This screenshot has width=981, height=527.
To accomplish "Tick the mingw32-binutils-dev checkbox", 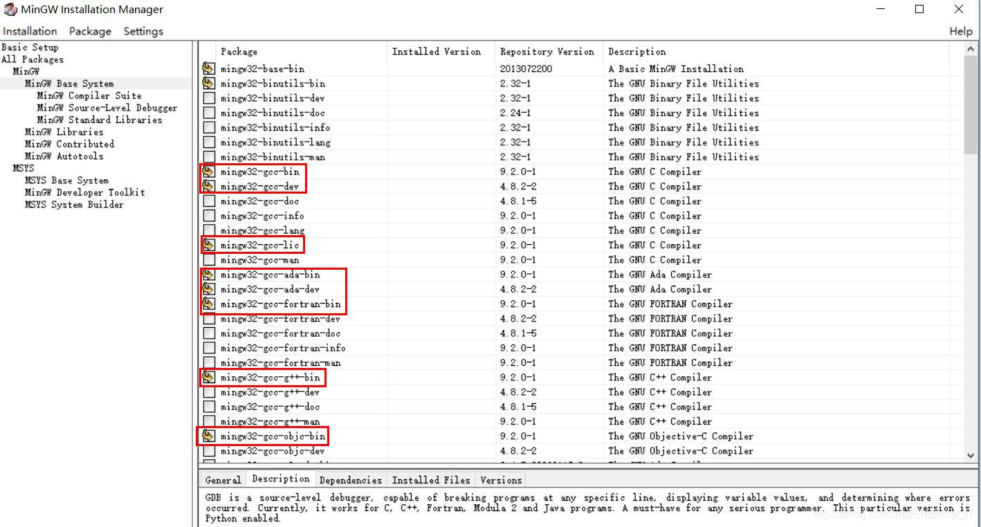I will [209, 98].
